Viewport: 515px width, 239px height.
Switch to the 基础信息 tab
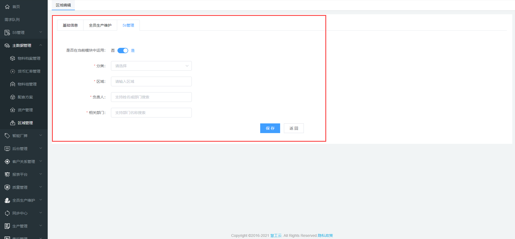click(x=70, y=25)
